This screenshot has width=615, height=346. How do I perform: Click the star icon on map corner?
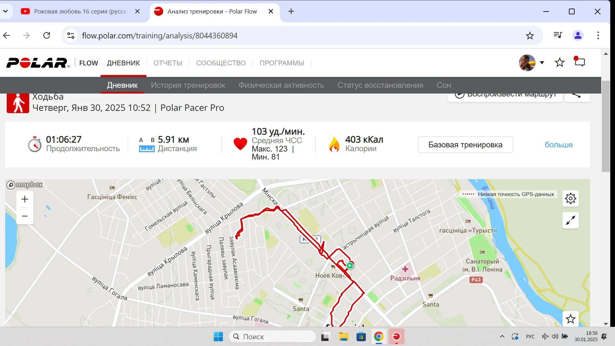click(x=570, y=319)
